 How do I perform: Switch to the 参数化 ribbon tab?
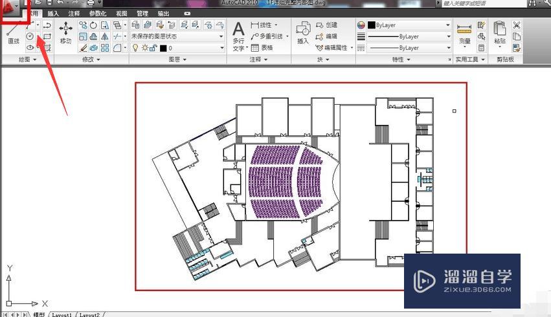[x=97, y=14]
